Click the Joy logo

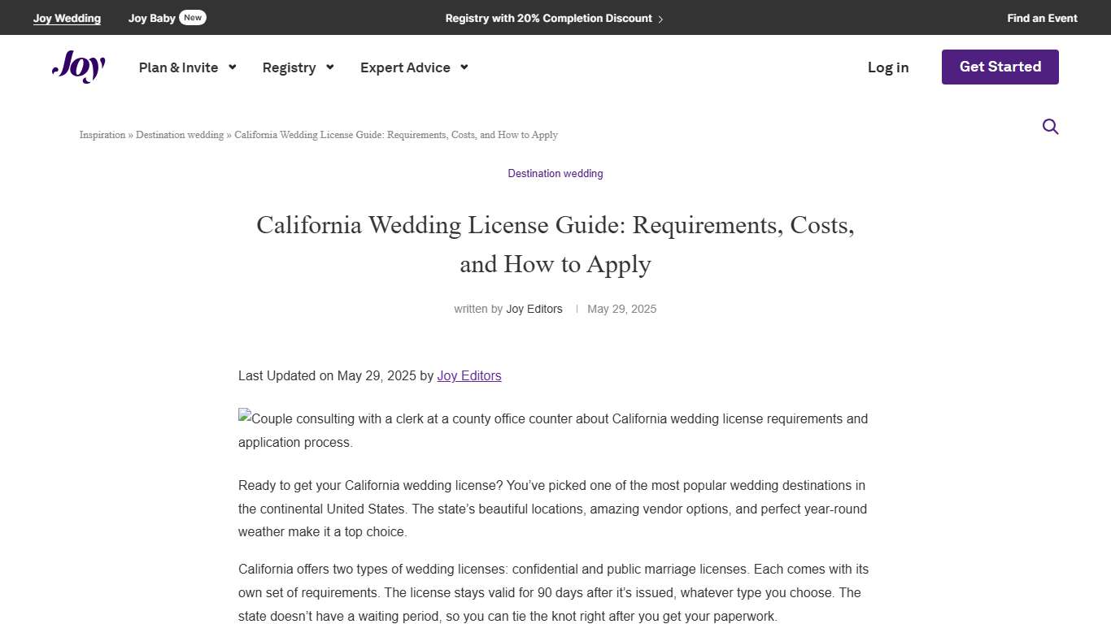[78, 67]
